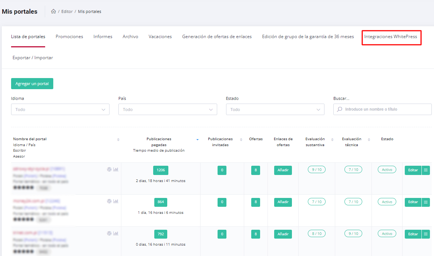The width and height of the screenshot is (434, 256).
Task: Click Activo status in the 1206 row
Action: click(387, 170)
